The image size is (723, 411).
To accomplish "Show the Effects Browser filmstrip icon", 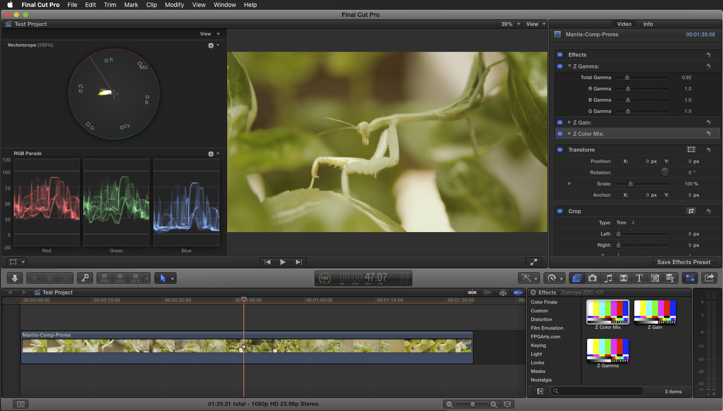I will tap(577, 278).
